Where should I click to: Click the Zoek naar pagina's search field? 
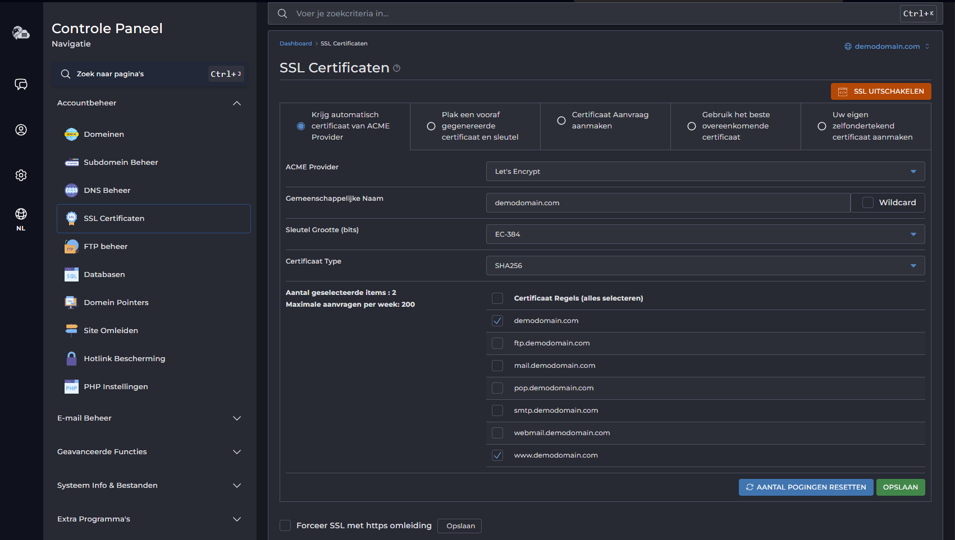pyautogui.click(x=149, y=74)
